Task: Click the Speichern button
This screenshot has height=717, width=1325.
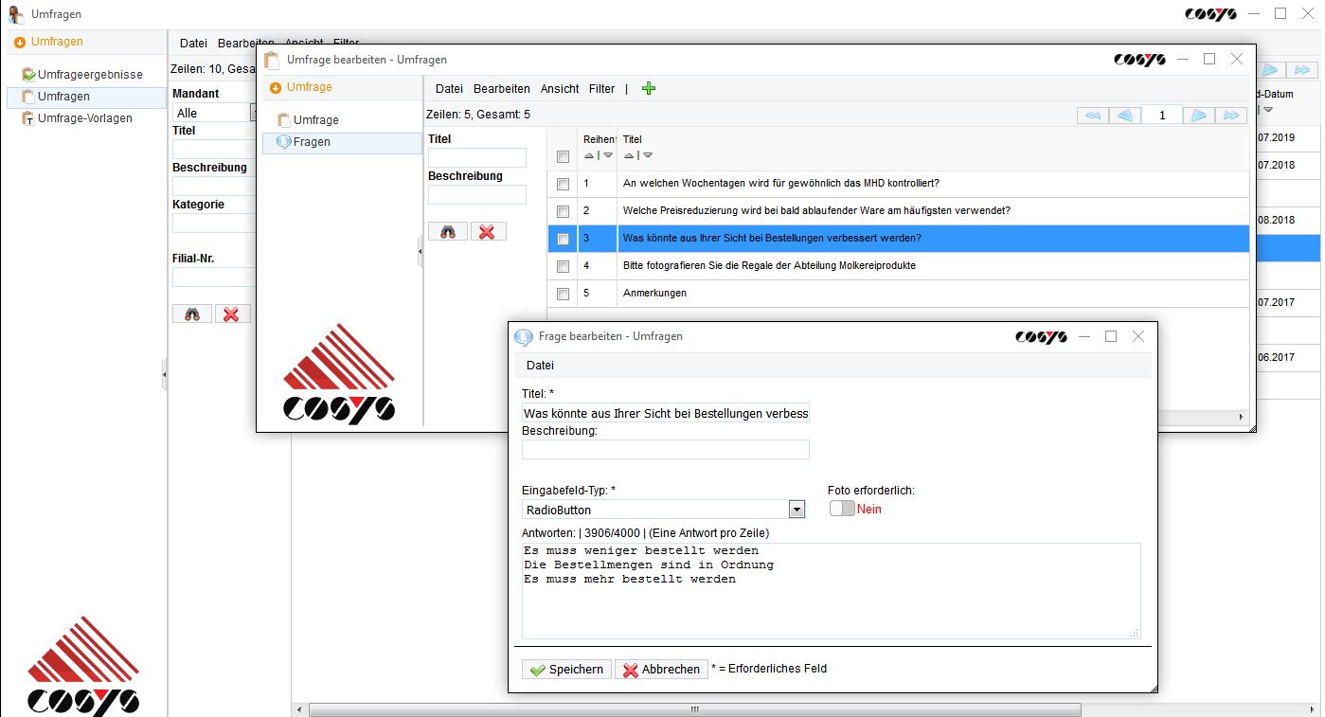Action: (x=566, y=669)
